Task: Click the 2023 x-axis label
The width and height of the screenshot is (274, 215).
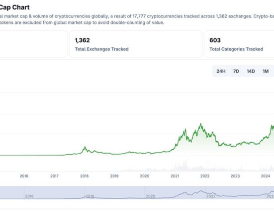Action: pos(235,176)
